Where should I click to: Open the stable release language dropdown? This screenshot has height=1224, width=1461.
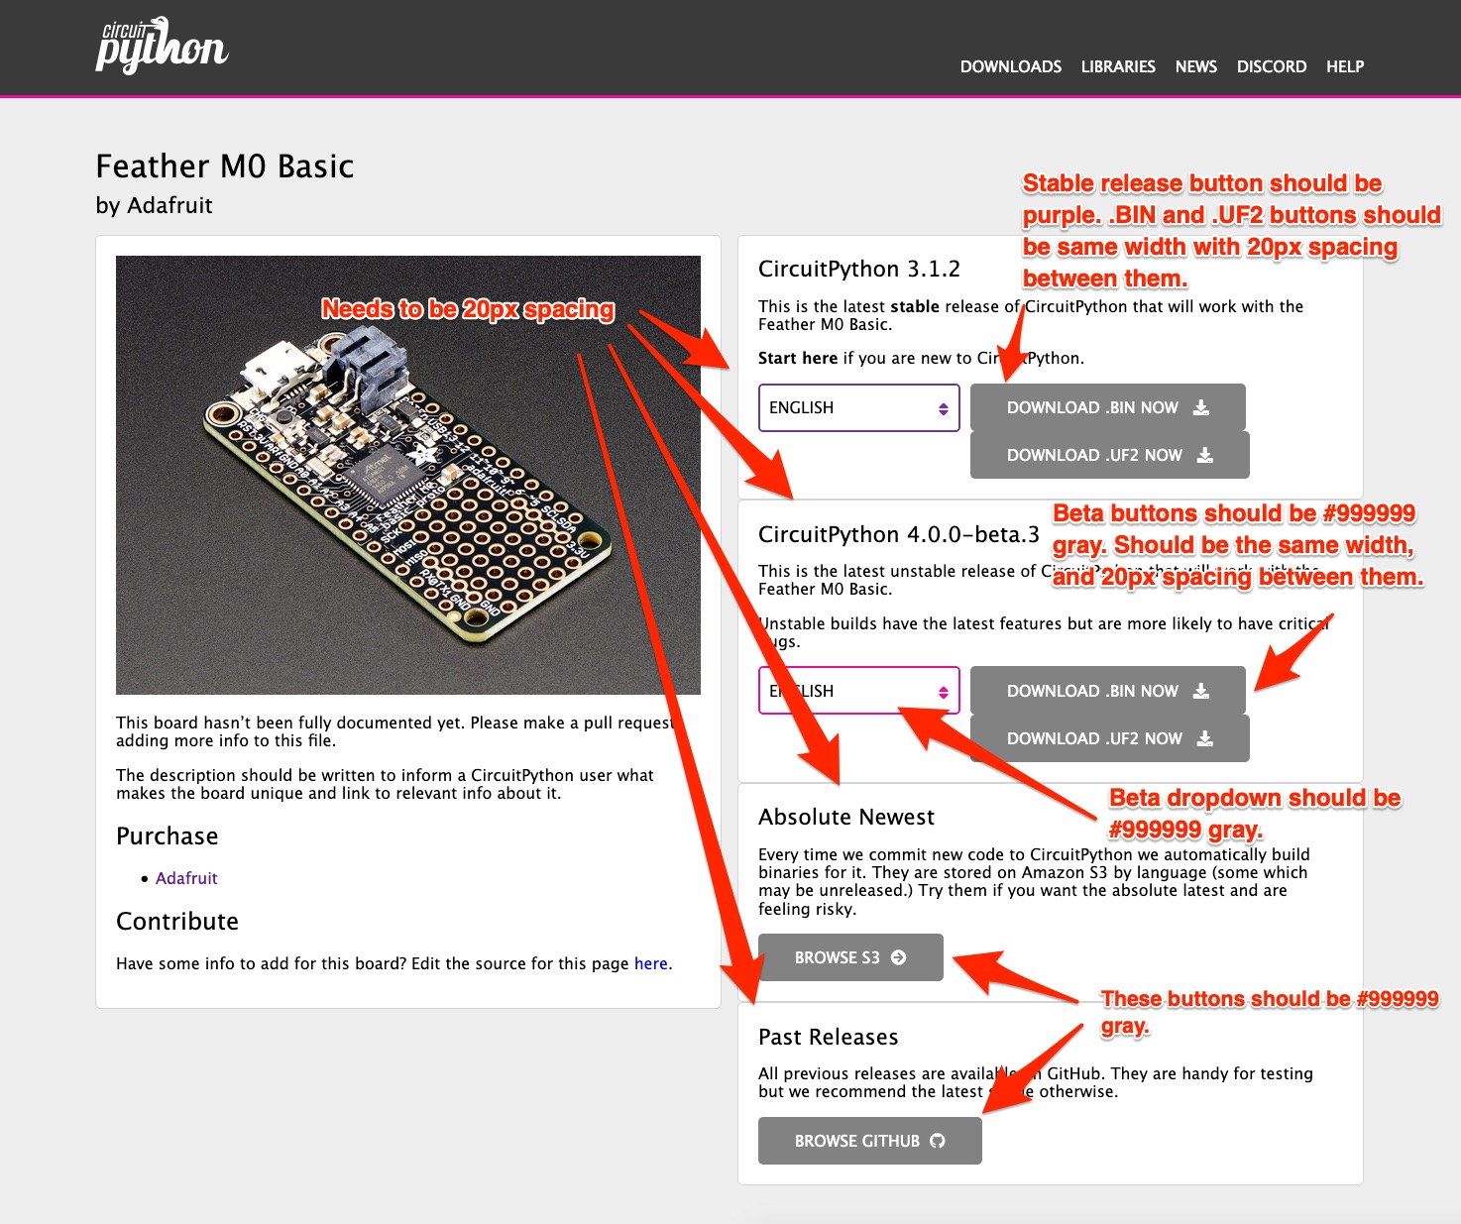(859, 407)
